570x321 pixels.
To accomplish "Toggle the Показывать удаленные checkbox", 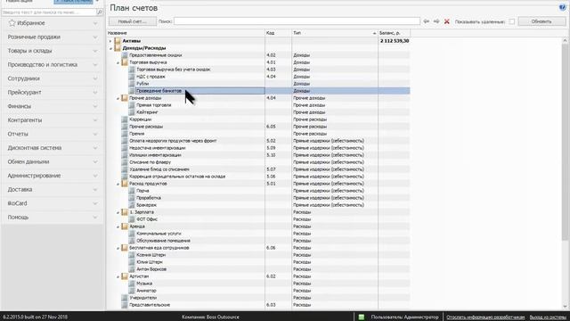I will 511,21.
